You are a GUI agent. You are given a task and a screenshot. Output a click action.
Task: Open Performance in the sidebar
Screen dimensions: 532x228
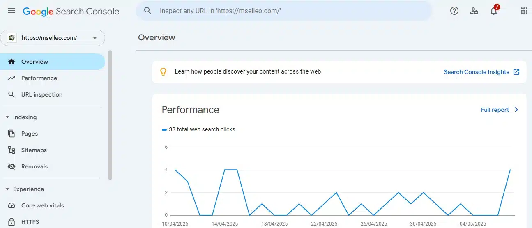(x=53, y=78)
